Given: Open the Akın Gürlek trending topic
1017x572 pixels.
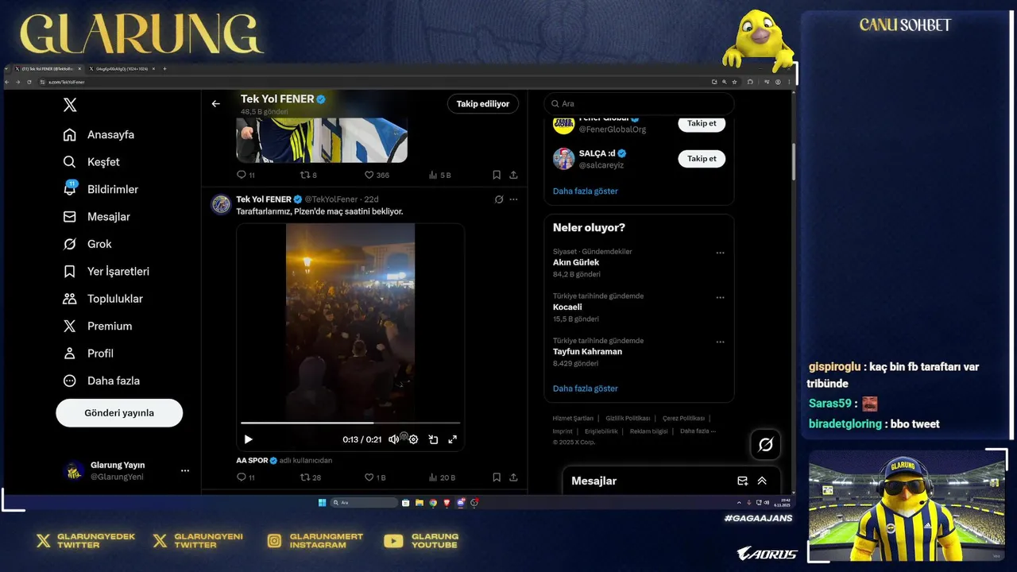Looking at the screenshot, I should tap(576, 262).
